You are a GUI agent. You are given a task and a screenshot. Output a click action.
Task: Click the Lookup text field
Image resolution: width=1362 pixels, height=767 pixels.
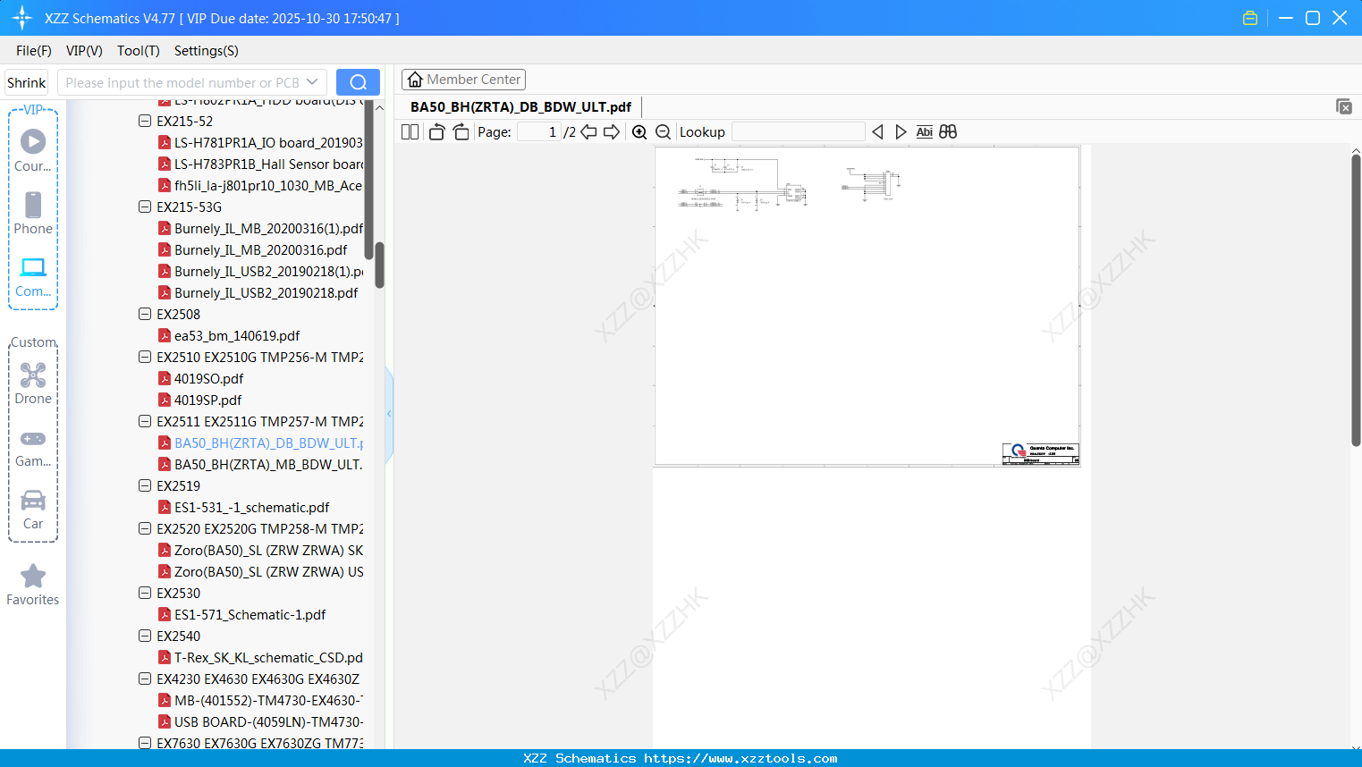point(799,132)
